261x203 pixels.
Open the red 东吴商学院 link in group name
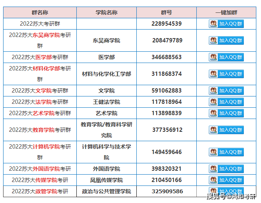click(x=46, y=35)
